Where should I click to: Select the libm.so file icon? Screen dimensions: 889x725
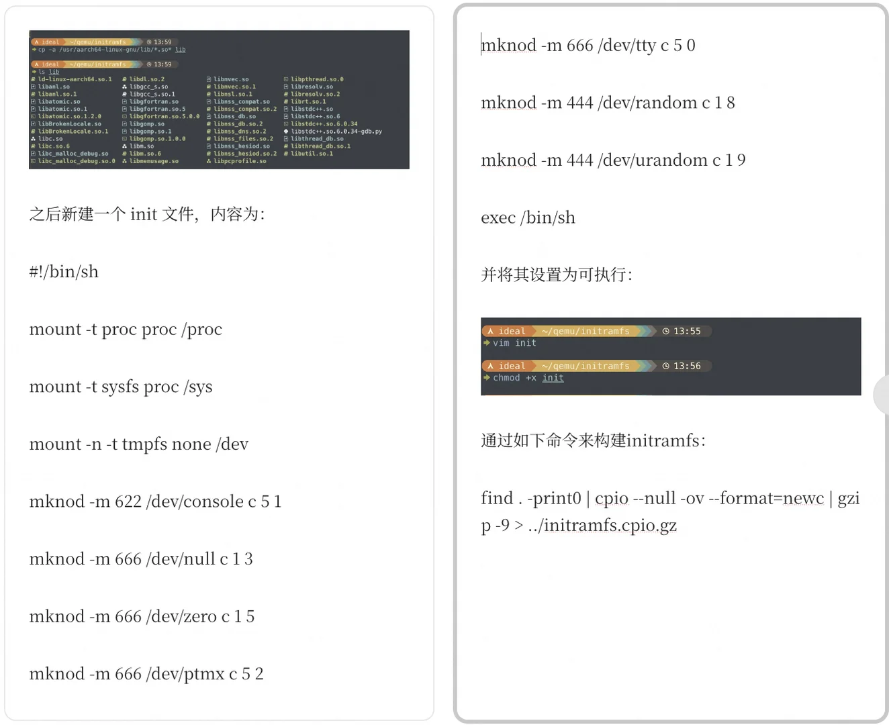coord(124,146)
